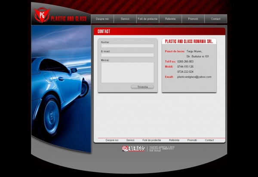Focus the E-mail input field
Viewport: 258px width, 177px height.
click(x=128, y=55)
